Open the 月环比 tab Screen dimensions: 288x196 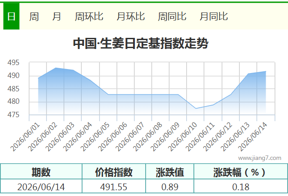(x=130, y=16)
